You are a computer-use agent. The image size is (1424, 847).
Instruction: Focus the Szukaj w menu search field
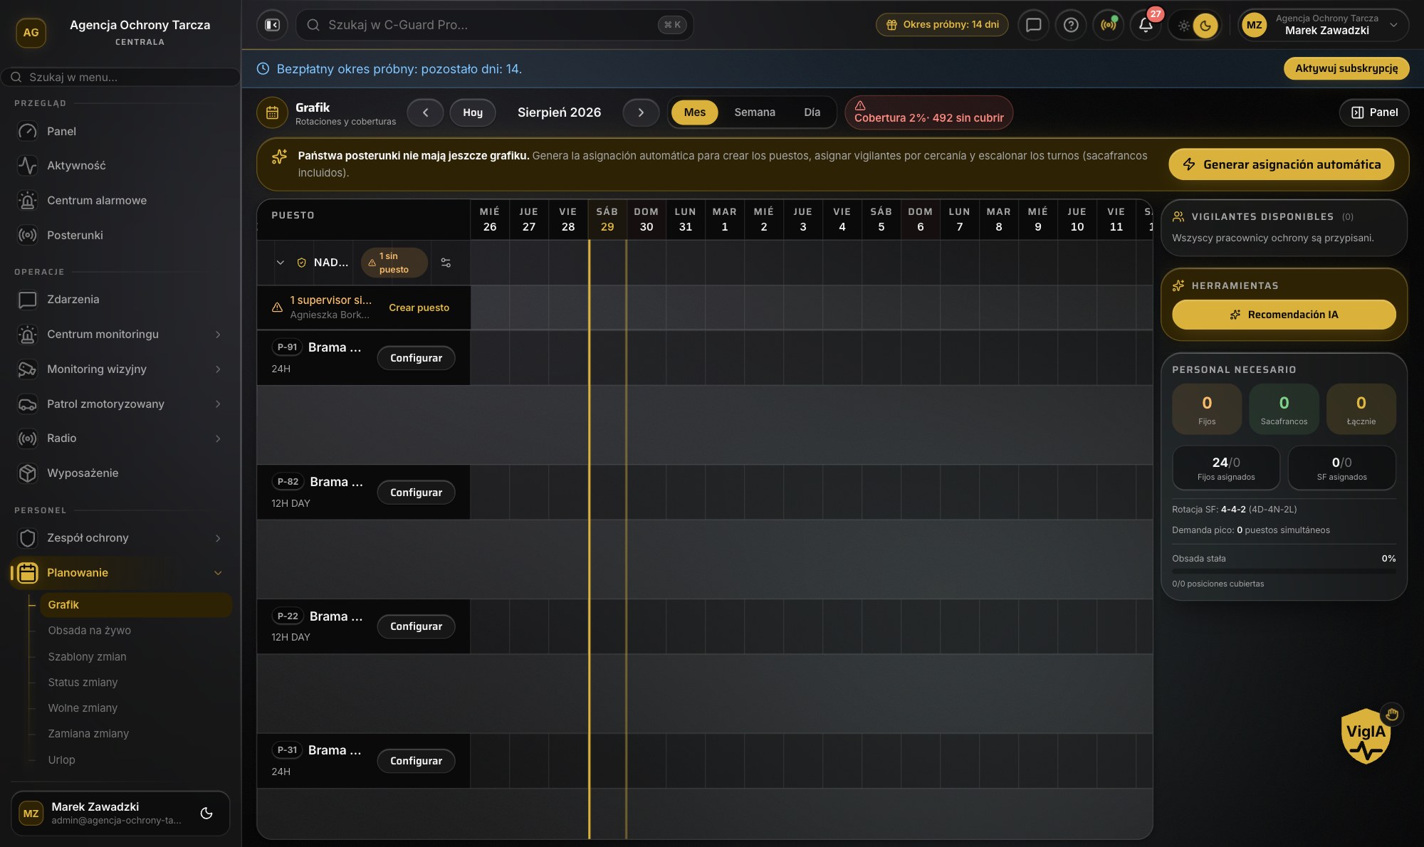tap(121, 77)
